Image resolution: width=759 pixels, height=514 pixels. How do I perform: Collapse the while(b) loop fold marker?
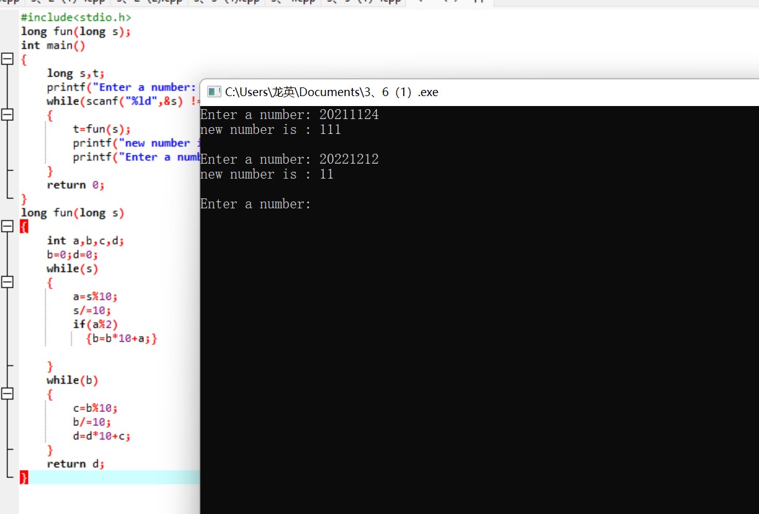coord(7,394)
